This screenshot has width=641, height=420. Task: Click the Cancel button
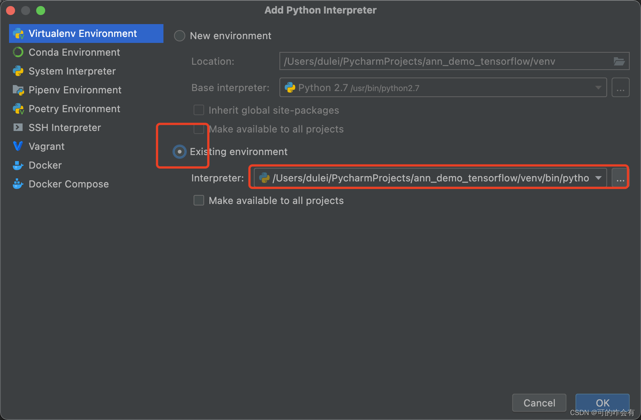(x=539, y=403)
